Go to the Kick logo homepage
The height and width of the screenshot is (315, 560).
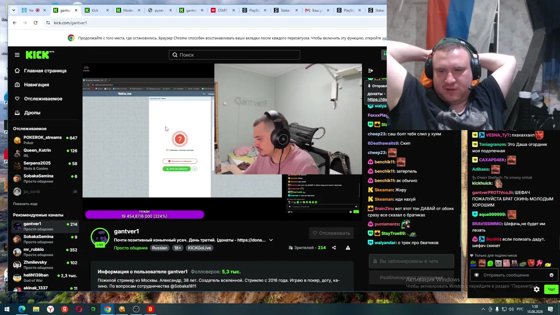point(40,55)
